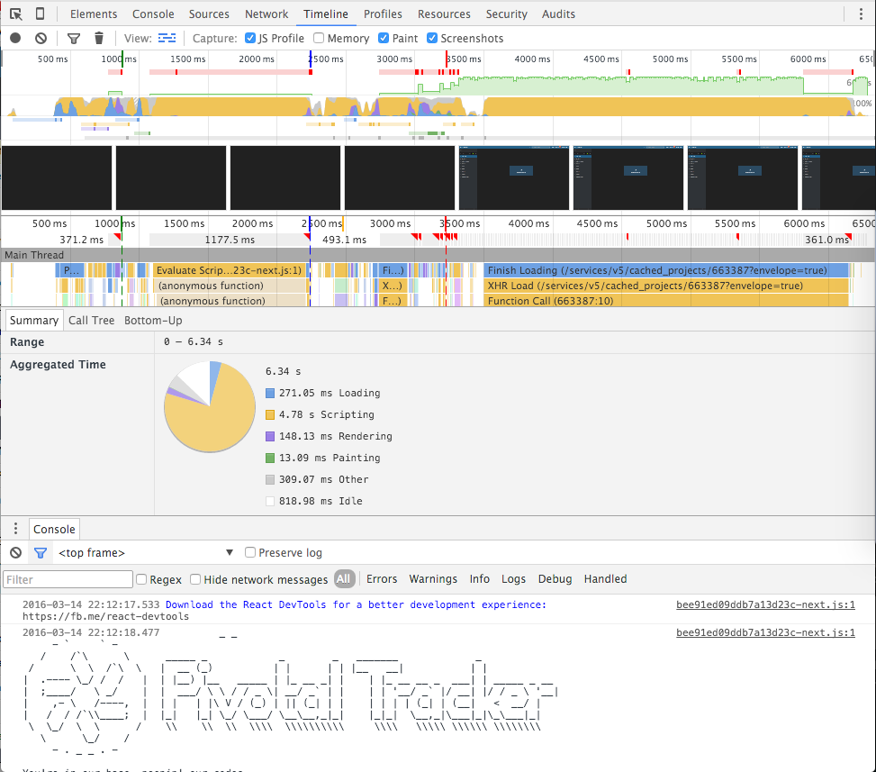Click the trash can collect garbage icon
The width and height of the screenshot is (876, 772).
[99, 38]
